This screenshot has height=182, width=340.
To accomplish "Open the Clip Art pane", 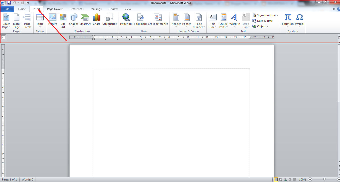I will 63,21.
